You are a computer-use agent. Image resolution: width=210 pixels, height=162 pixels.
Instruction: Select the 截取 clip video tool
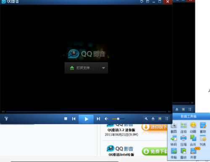[x=203, y=127]
